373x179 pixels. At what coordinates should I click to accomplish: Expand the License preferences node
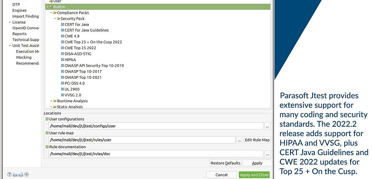(10, 22)
